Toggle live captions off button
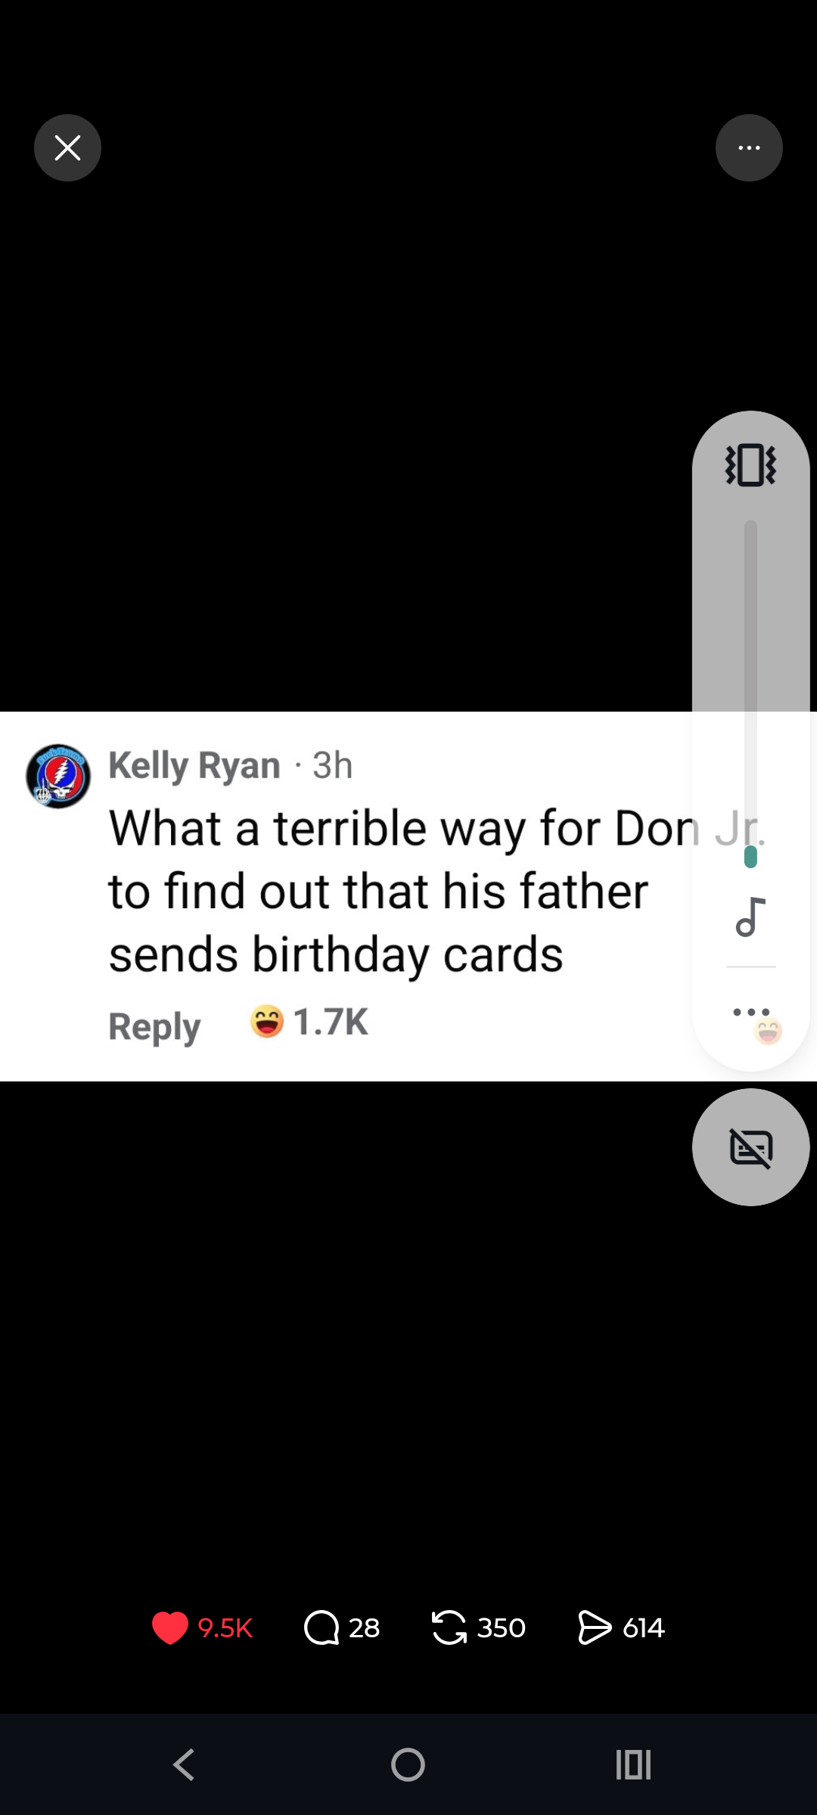 (750, 1147)
